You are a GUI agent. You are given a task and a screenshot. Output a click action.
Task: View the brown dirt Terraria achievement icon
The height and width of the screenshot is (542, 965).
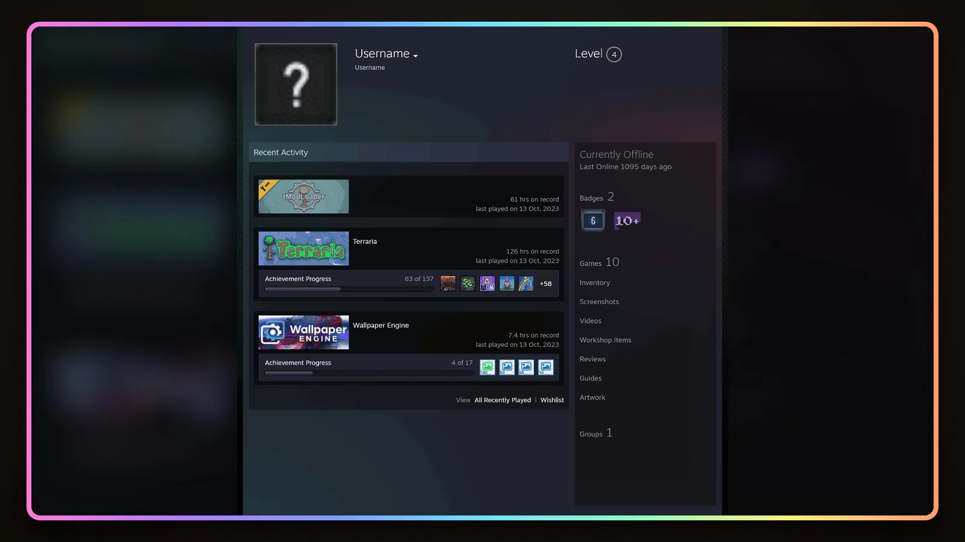click(448, 284)
